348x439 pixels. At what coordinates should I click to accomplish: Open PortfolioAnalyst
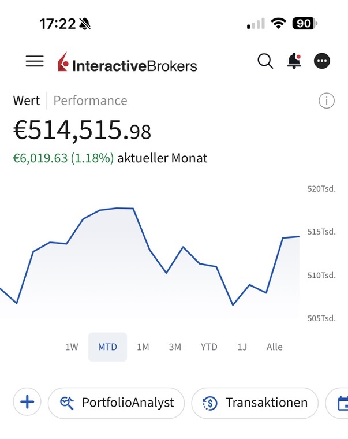tap(116, 403)
